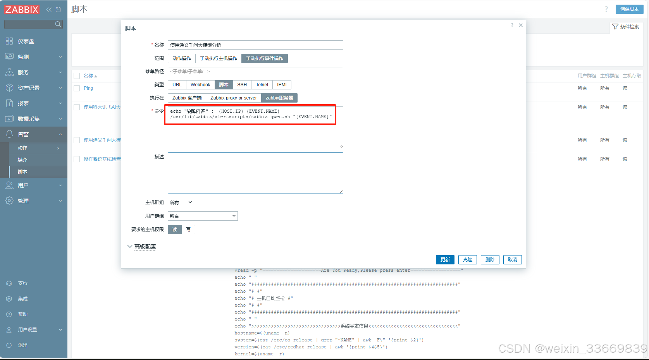Click the 删除 delete button

tap(490, 260)
